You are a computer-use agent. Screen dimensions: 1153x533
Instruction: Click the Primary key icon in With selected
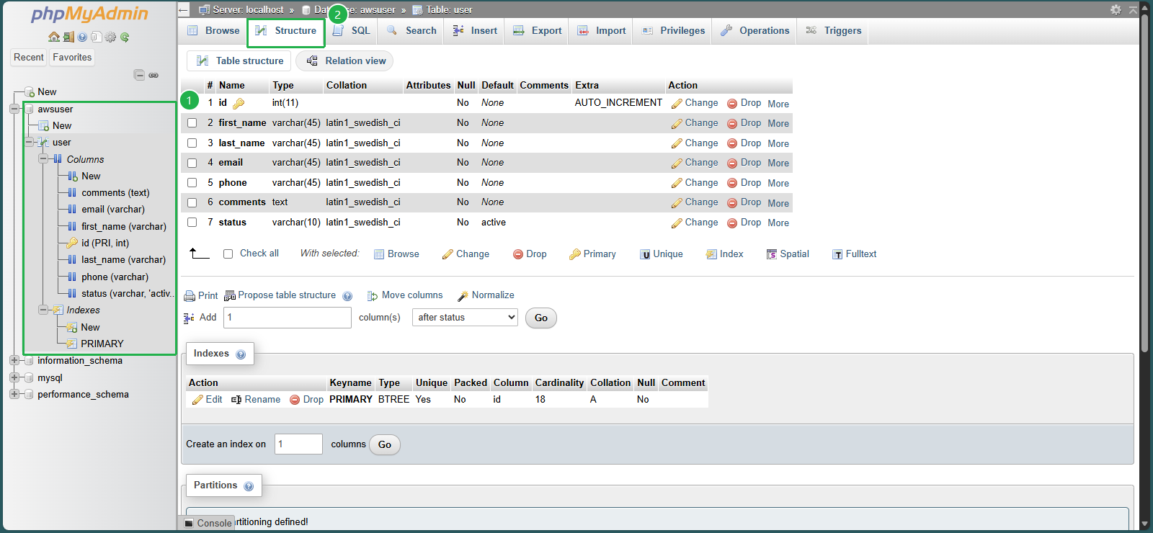click(x=574, y=254)
